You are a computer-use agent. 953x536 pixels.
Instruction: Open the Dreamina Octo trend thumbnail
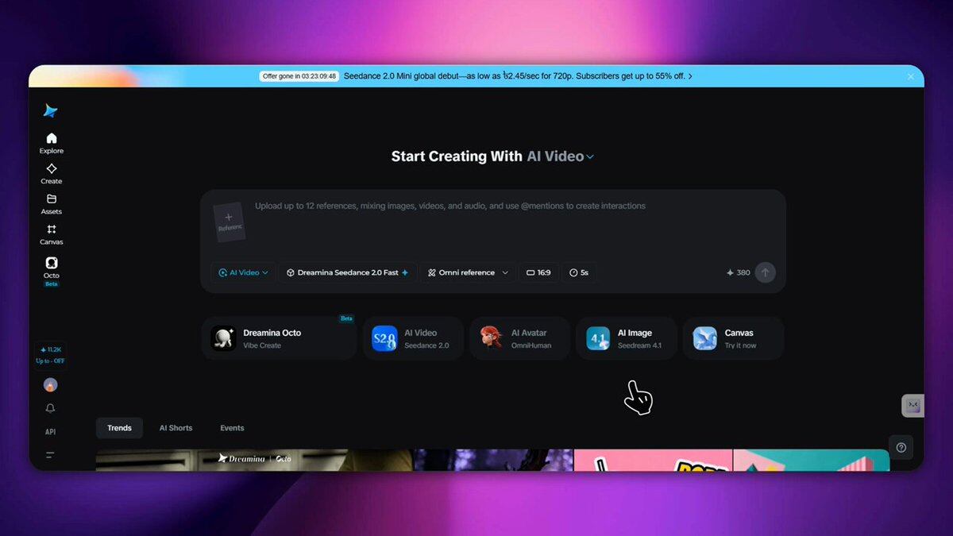tap(254, 461)
